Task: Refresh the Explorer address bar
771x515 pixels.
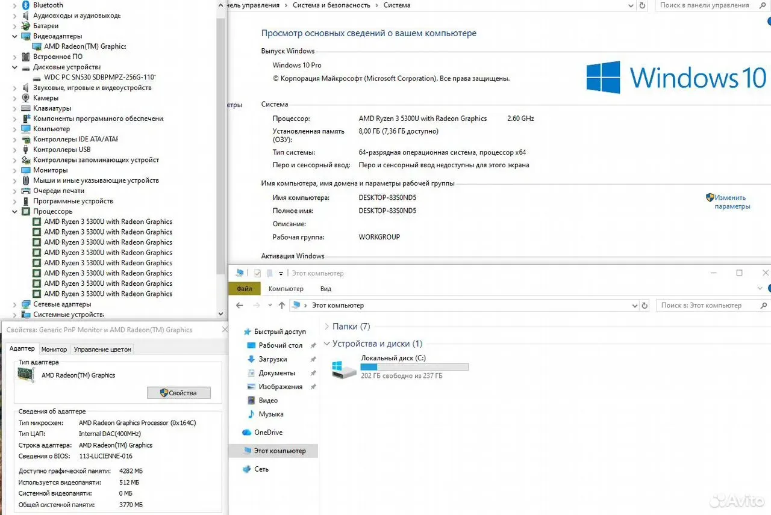Action: tap(643, 305)
